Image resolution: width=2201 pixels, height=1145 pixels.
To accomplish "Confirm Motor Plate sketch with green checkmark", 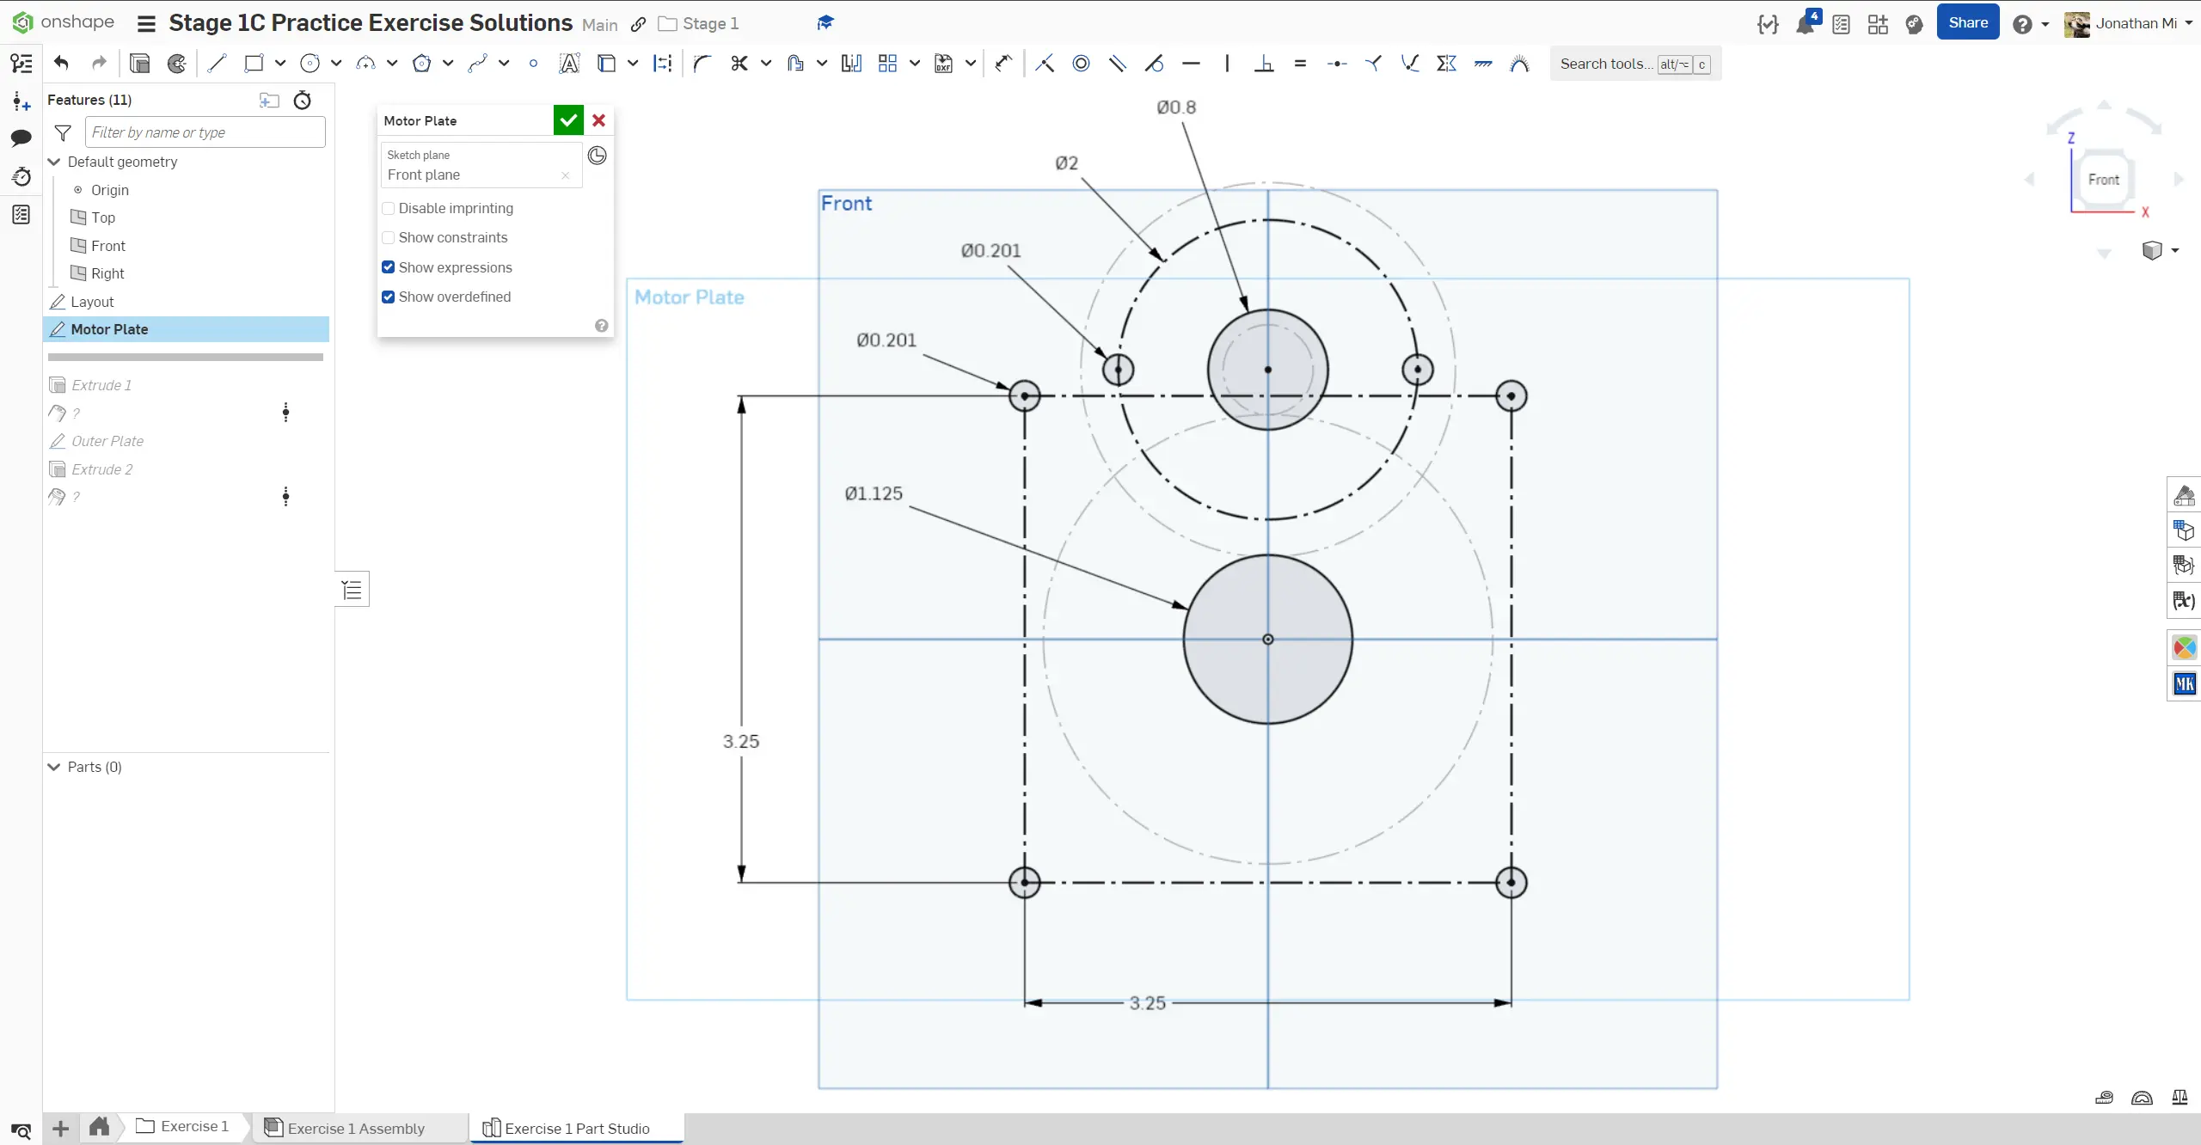I will tap(568, 120).
